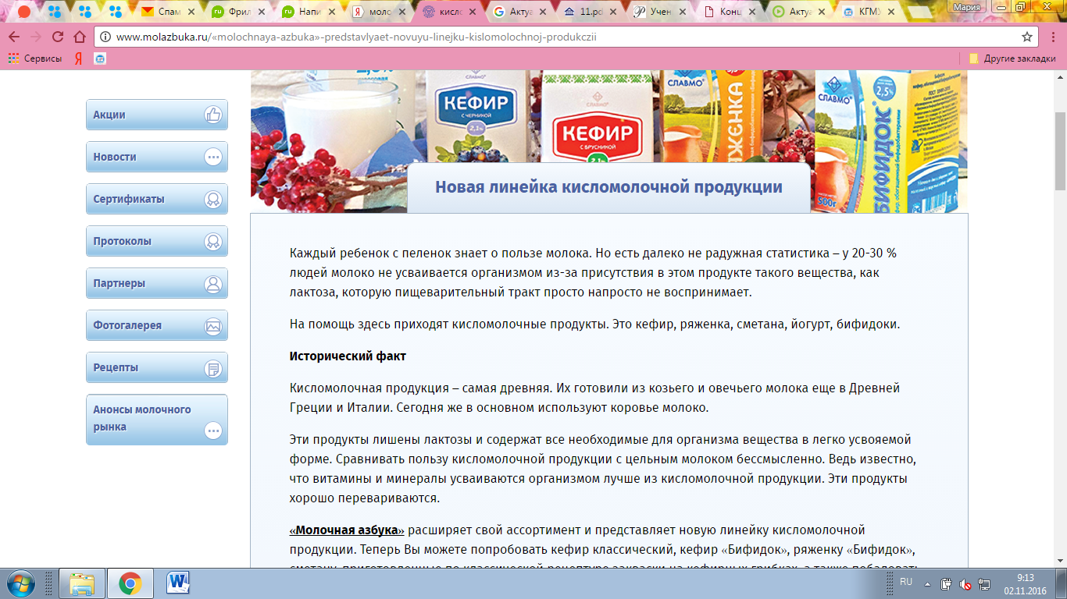
Task: Show hidden system tray icons
Action: [928, 583]
